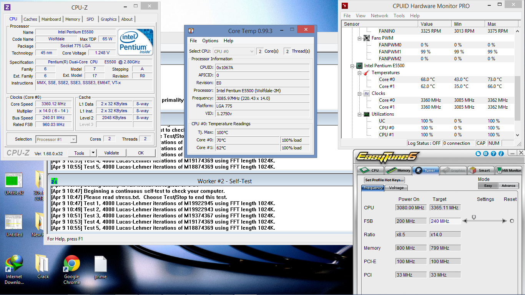Open EasyTune6 Memory tab
Image resolution: width=525 pixels, height=295 pixels.
(x=398, y=170)
